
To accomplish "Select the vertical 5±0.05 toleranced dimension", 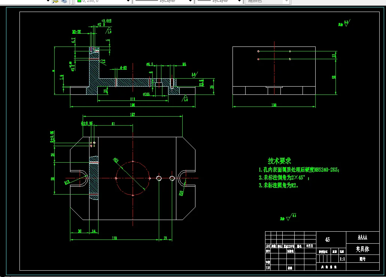I will point(52,137).
